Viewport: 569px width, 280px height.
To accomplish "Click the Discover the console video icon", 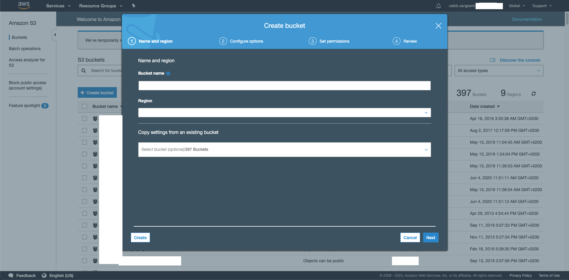I will click(x=493, y=60).
